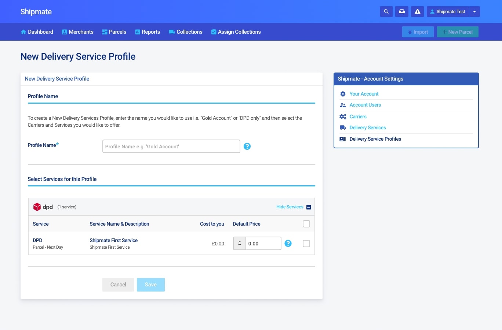Open the Merchants menu item
The width and height of the screenshot is (502, 330).
(78, 32)
